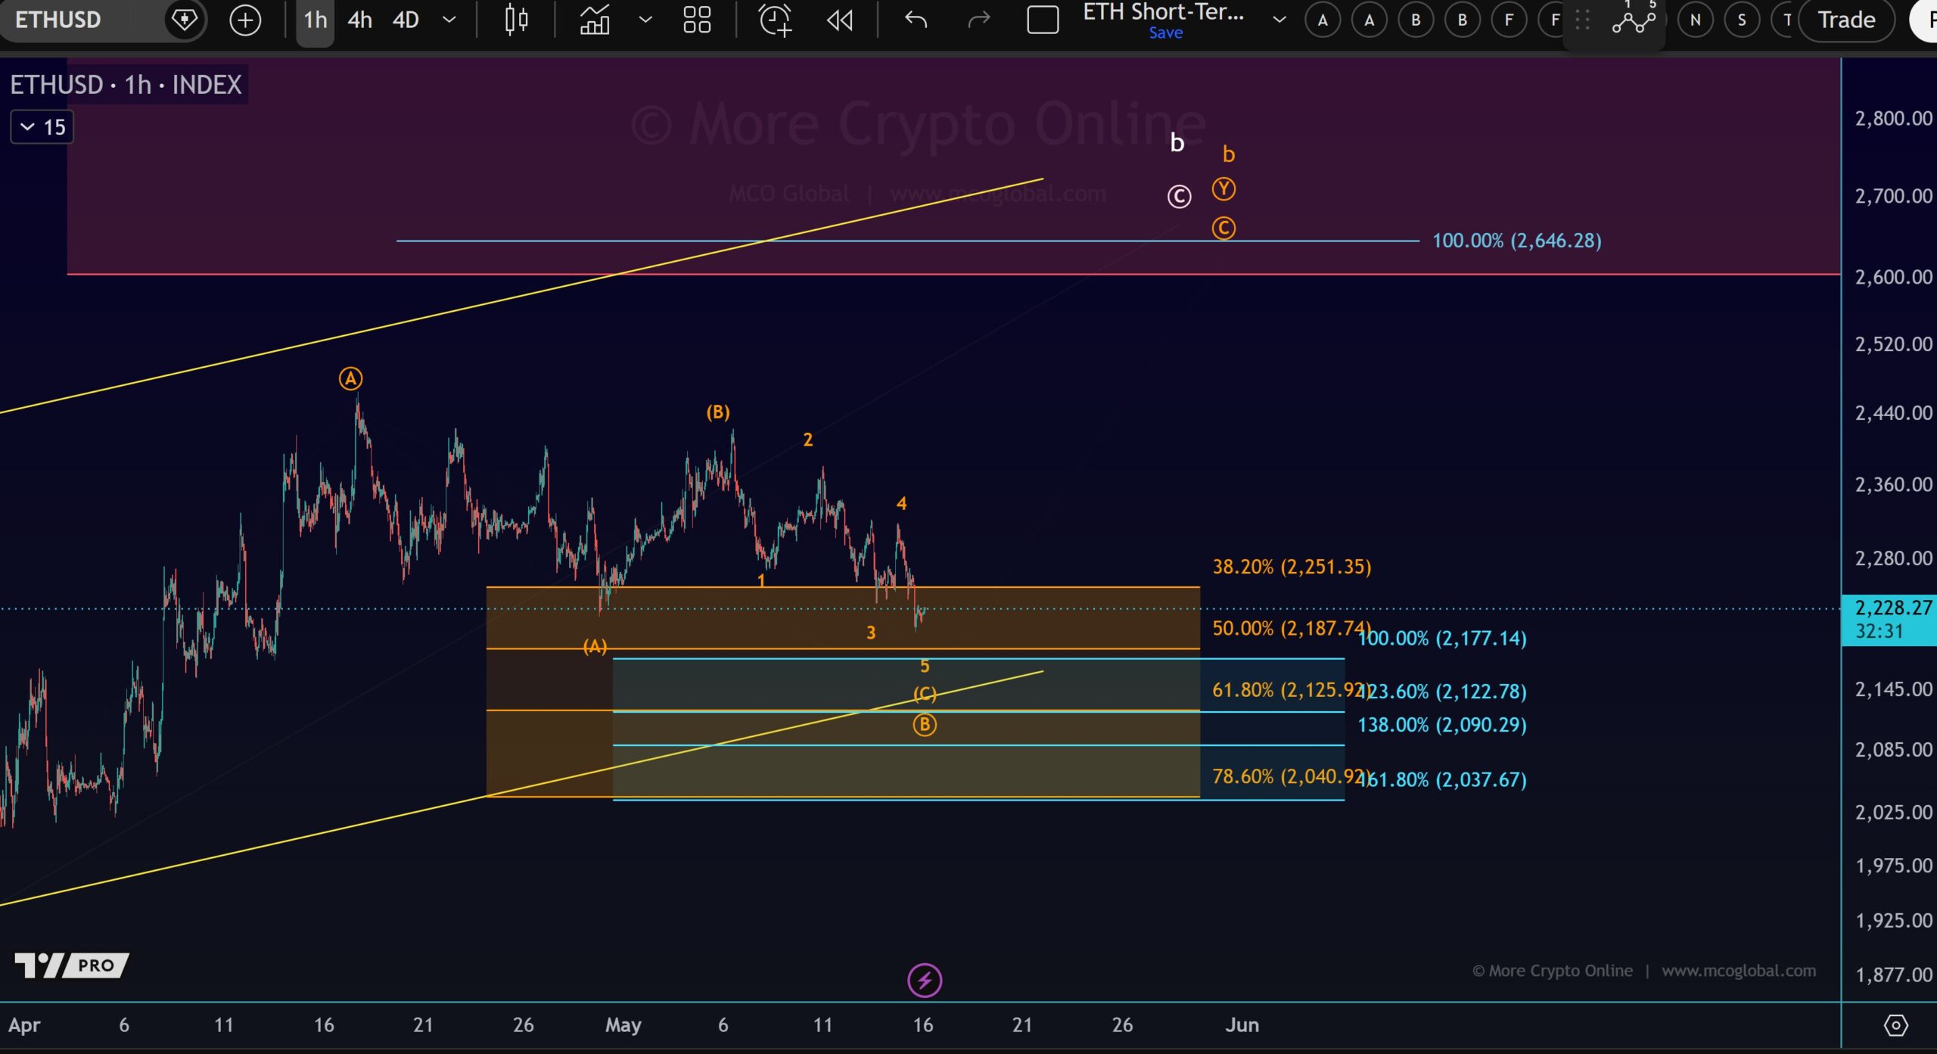
Task: Grab the floating toolbar dotted handle
Action: pos(1582,20)
